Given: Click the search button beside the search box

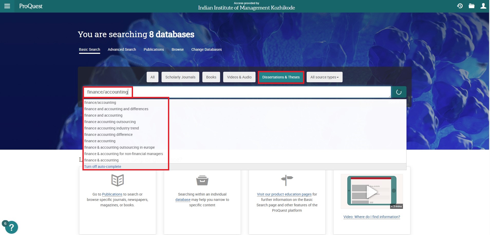Looking at the screenshot, I should point(399,92).
